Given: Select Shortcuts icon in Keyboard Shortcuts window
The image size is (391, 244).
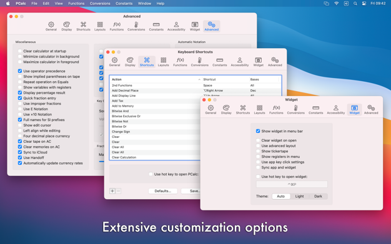Looking at the screenshot, I should click(x=147, y=62).
